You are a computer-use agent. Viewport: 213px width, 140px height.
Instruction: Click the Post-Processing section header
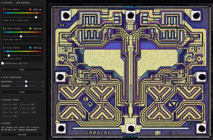(12, 77)
